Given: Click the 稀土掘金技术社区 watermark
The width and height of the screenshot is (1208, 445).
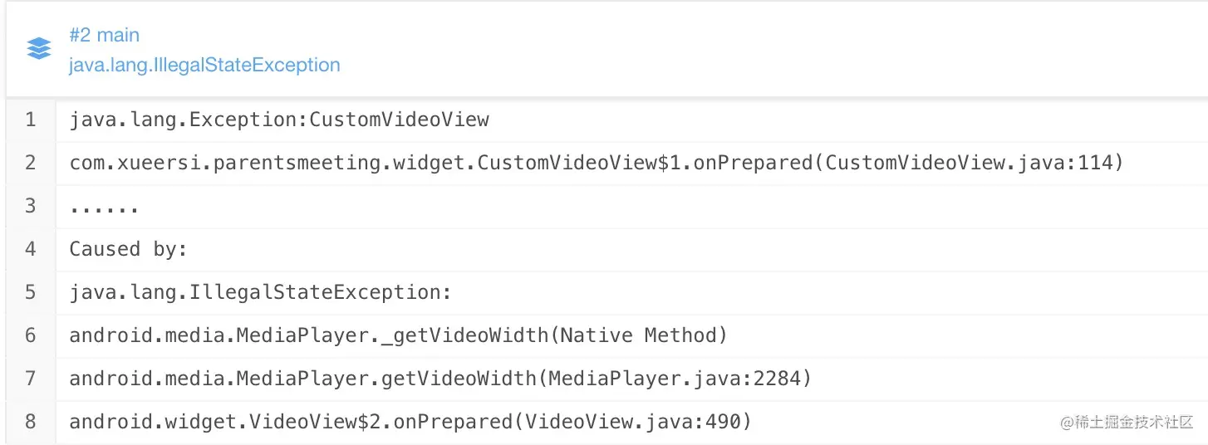Looking at the screenshot, I should [1127, 422].
